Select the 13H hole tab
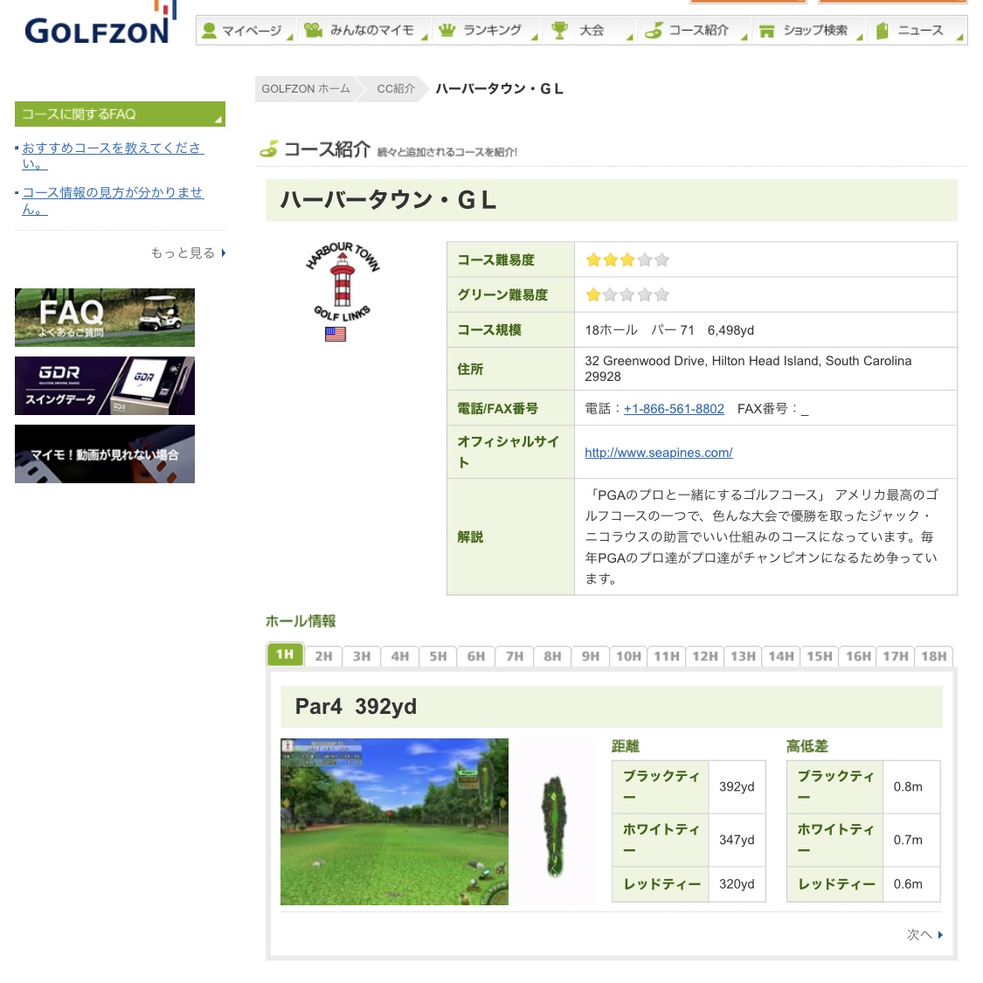983x983 pixels. [744, 655]
